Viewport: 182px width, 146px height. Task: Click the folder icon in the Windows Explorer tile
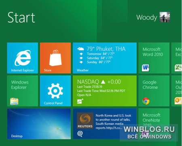click(14, 101)
